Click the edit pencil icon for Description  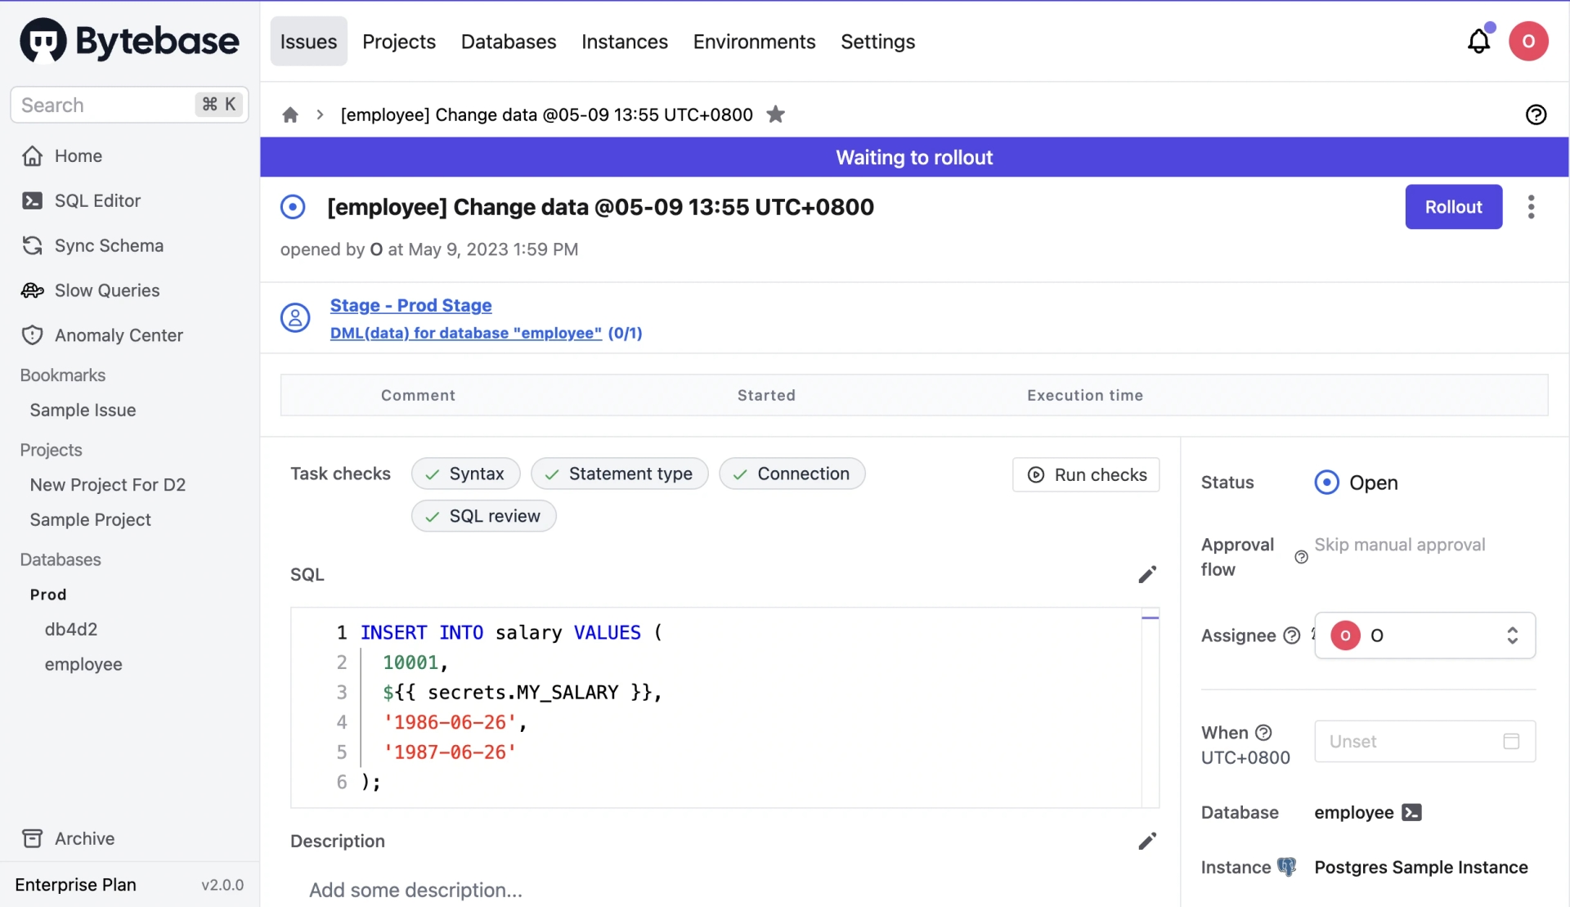click(x=1147, y=841)
